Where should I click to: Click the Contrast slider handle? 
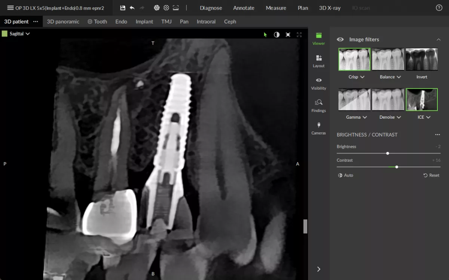[397, 167]
